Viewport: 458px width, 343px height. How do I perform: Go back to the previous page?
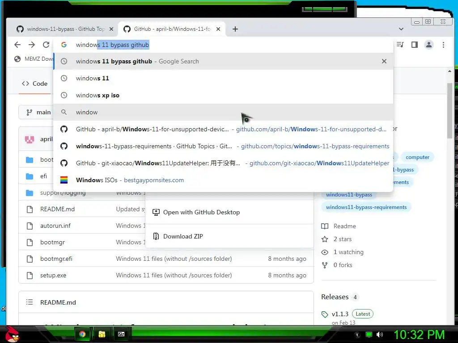point(17,45)
